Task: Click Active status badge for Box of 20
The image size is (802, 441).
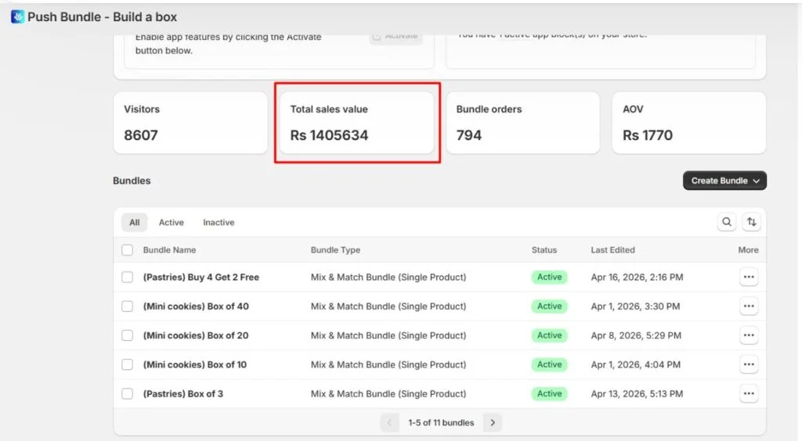Action: [549, 335]
